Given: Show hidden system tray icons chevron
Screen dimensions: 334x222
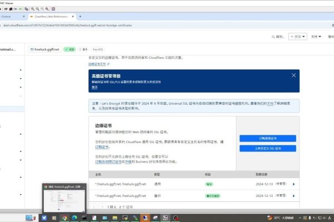Looking at the screenshot, I should coord(300,218).
